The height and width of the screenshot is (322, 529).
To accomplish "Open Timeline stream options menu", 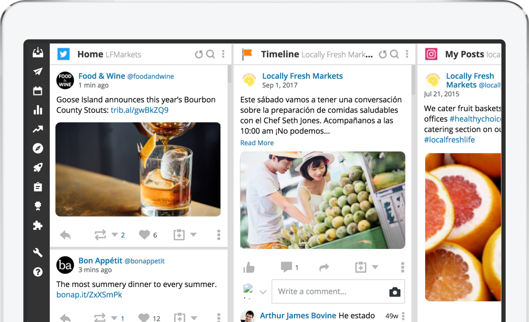I will [407, 54].
